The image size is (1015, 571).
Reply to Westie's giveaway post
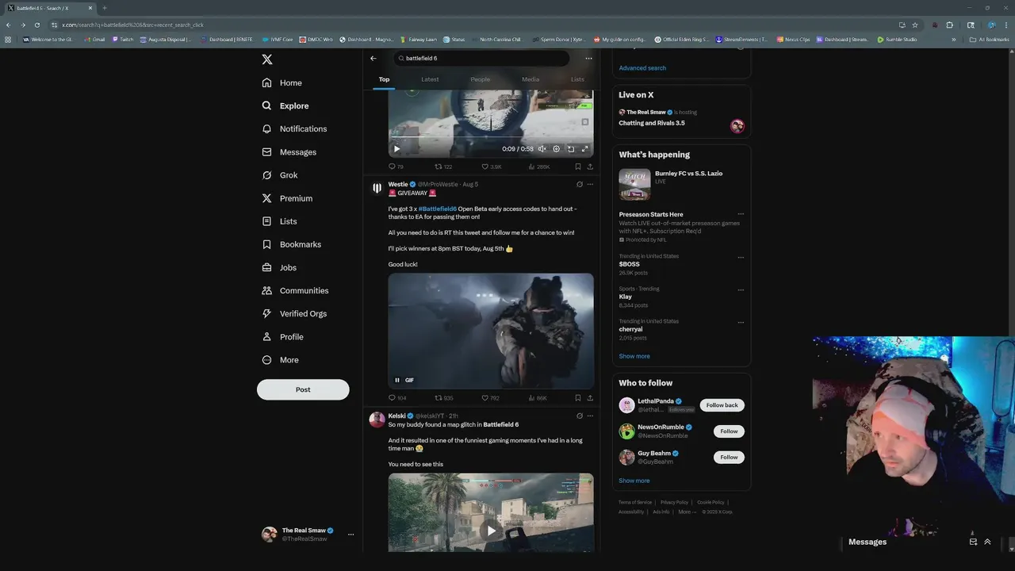pyautogui.click(x=397, y=398)
